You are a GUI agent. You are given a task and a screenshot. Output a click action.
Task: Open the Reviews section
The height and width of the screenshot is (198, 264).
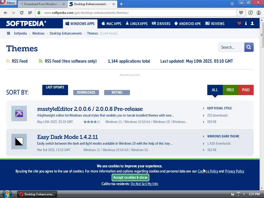point(215,24)
